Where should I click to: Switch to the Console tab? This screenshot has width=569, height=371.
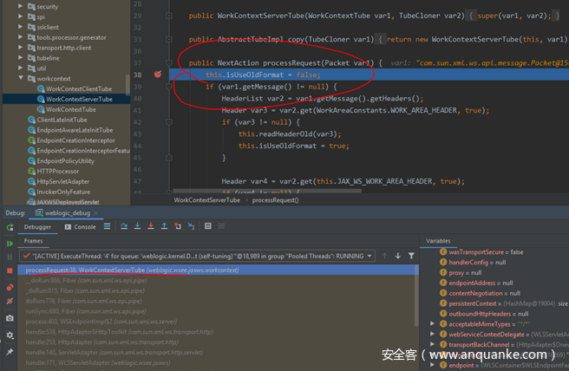click(x=84, y=227)
